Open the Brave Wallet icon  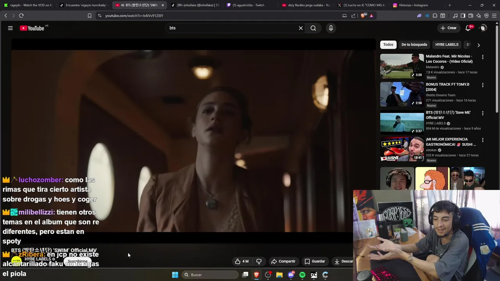(471, 16)
